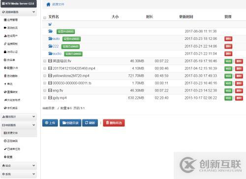Click red delete button for 000030-000000-00011.ts
The image size is (246, 179).
pos(239,84)
